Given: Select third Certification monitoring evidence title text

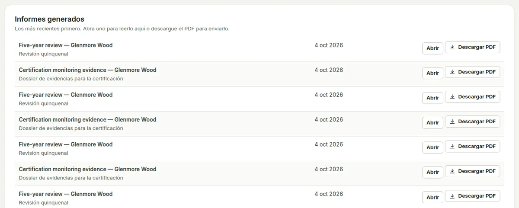Looking at the screenshot, I should point(87,169).
